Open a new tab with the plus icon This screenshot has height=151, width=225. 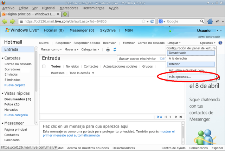click(65, 14)
